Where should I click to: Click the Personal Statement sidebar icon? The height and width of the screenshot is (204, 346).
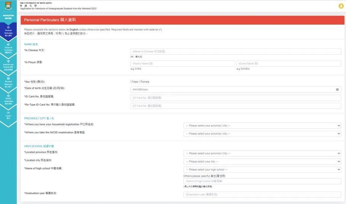[x=8, y=79]
